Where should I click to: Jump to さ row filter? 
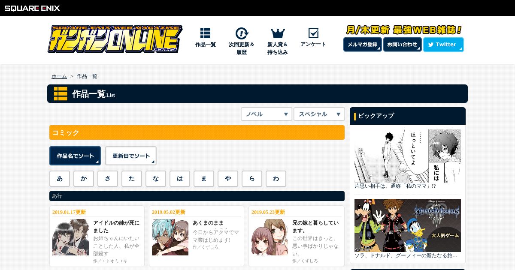click(108, 179)
